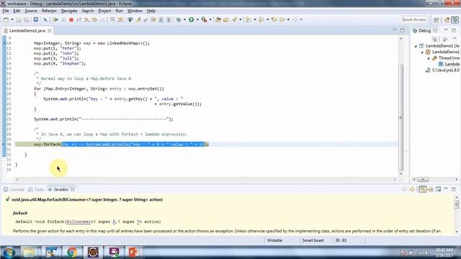Image resolution: width=461 pixels, height=259 pixels.
Task: Open the Back history dropdown arrow
Action: (288, 19)
